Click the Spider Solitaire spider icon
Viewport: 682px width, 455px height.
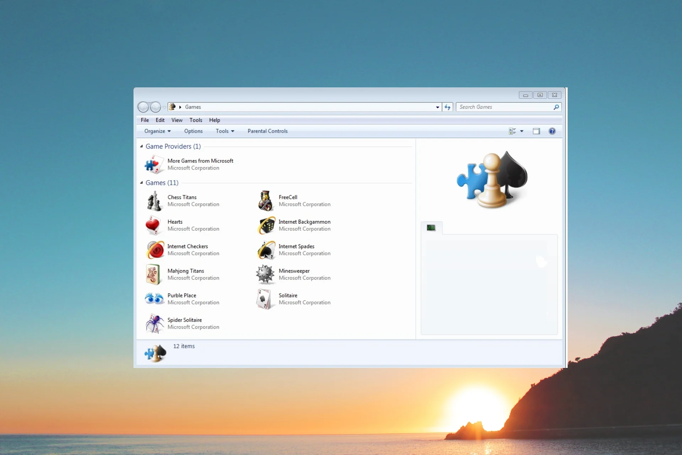point(155,323)
